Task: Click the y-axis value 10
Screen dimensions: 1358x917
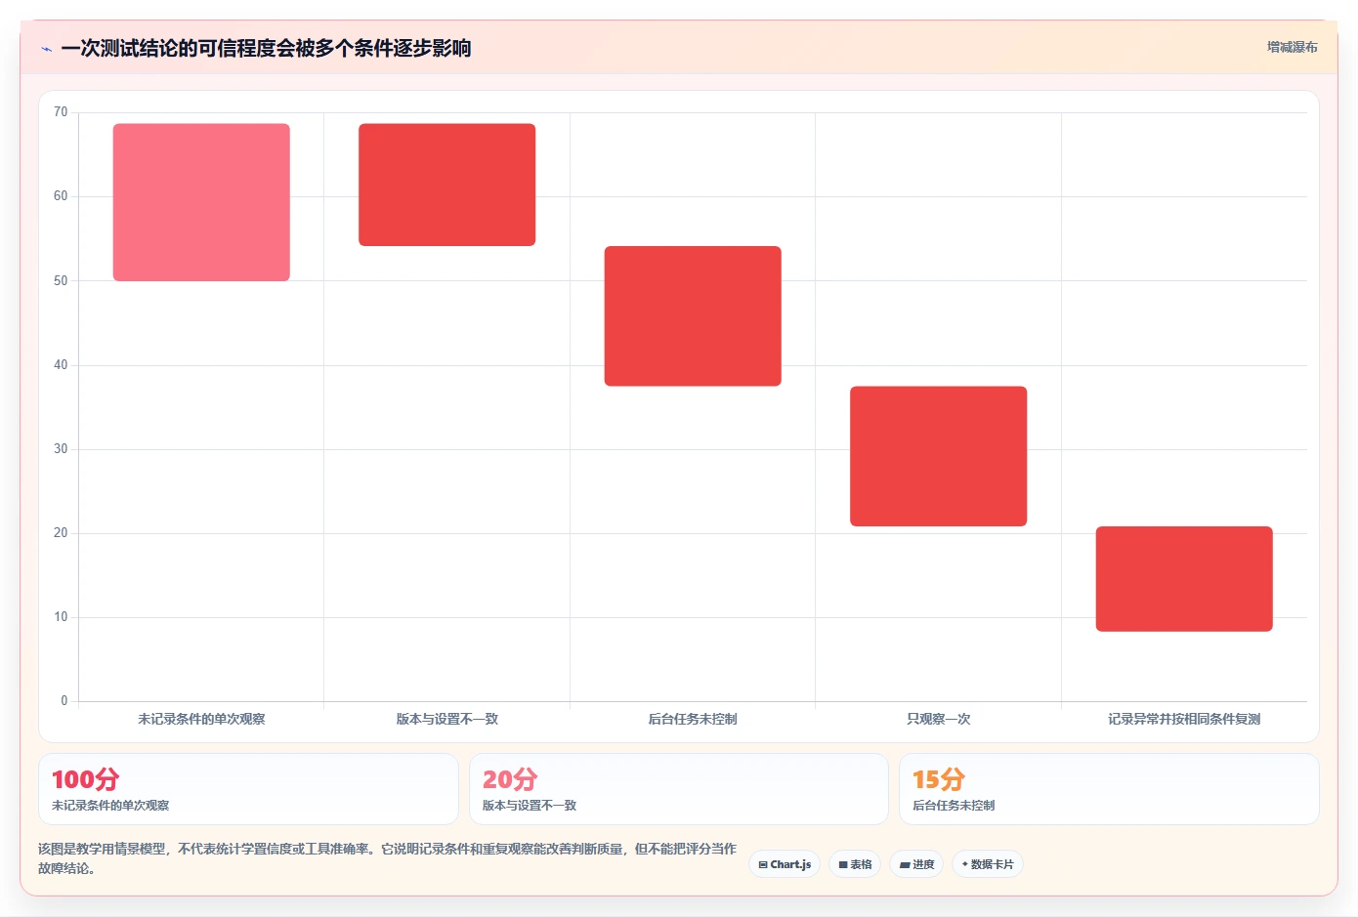Action: pyautogui.click(x=61, y=617)
